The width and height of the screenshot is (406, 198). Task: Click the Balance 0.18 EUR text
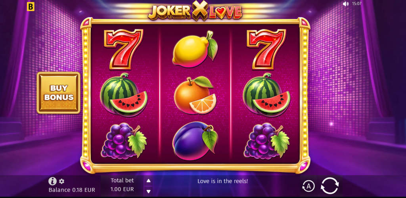(72, 190)
